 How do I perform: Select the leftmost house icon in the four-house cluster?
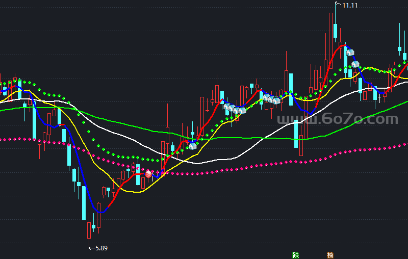226,107
